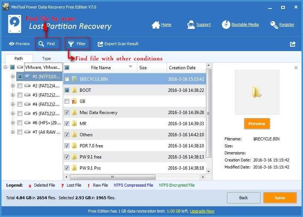This screenshot has height=217, width=303.
Task: Uncheck the PDR 7.0 free checkbox
Action: click(67, 146)
